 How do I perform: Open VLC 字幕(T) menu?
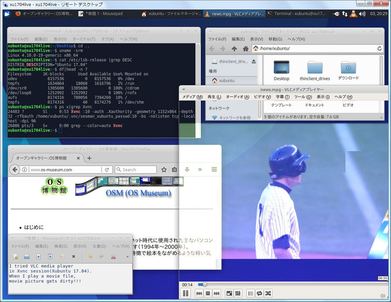[283, 97]
